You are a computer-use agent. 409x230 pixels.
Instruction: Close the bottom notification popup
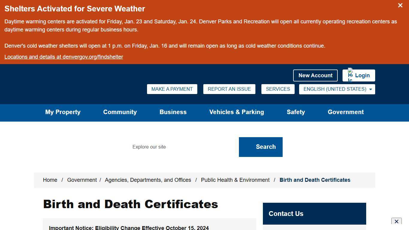(x=396, y=221)
